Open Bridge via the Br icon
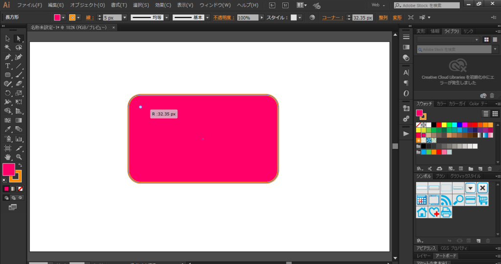Image resolution: width=501 pixels, height=264 pixels. (x=272, y=5)
